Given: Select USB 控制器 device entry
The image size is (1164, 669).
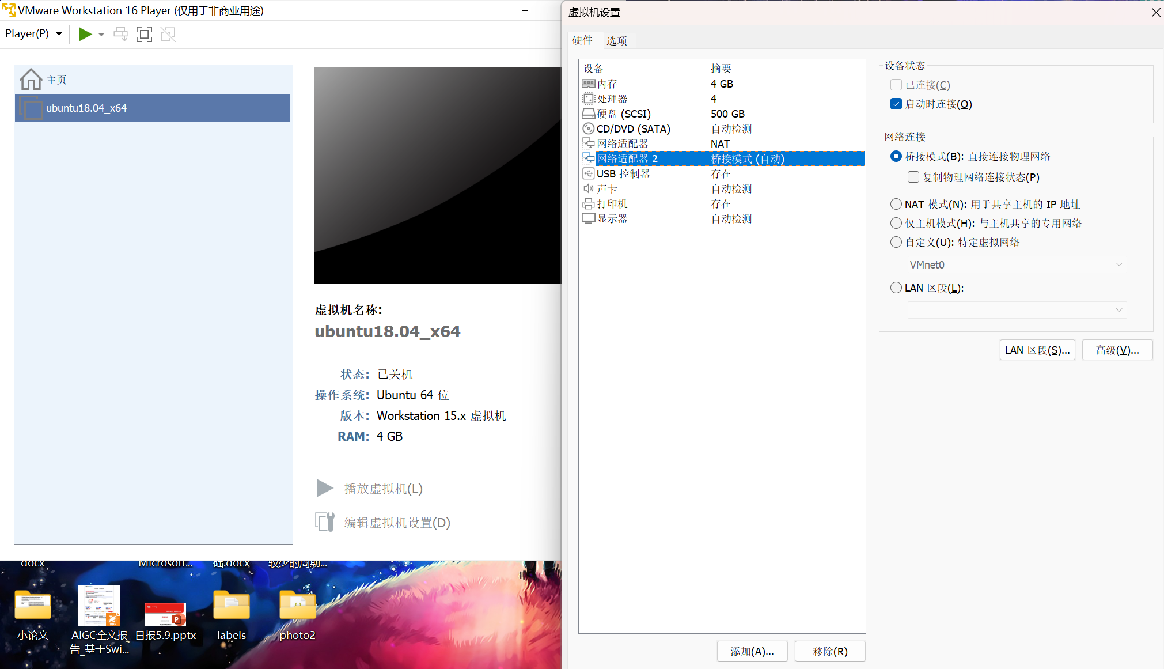Looking at the screenshot, I should (x=623, y=173).
